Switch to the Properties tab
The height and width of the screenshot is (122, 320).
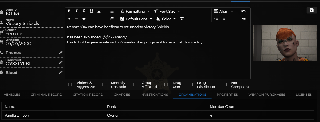pyautogui.click(x=227, y=94)
